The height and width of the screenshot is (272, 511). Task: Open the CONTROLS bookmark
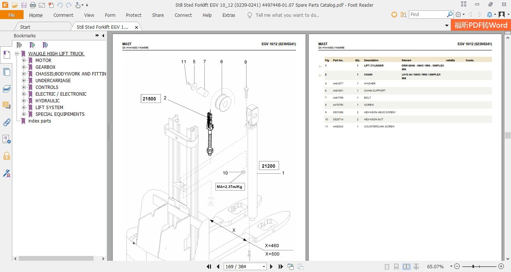(x=47, y=87)
